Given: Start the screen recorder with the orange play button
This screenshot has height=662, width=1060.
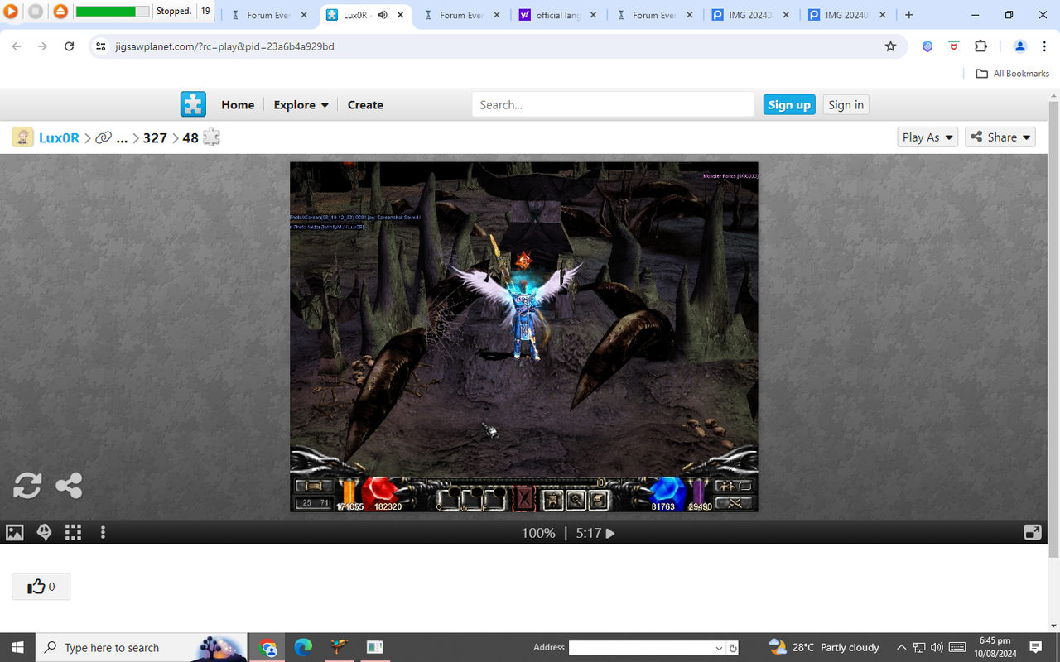Looking at the screenshot, I should (x=10, y=12).
